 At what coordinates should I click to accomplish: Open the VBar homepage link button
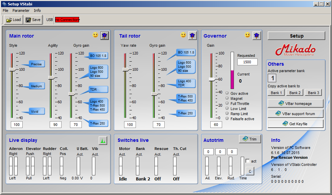coord(295,104)
